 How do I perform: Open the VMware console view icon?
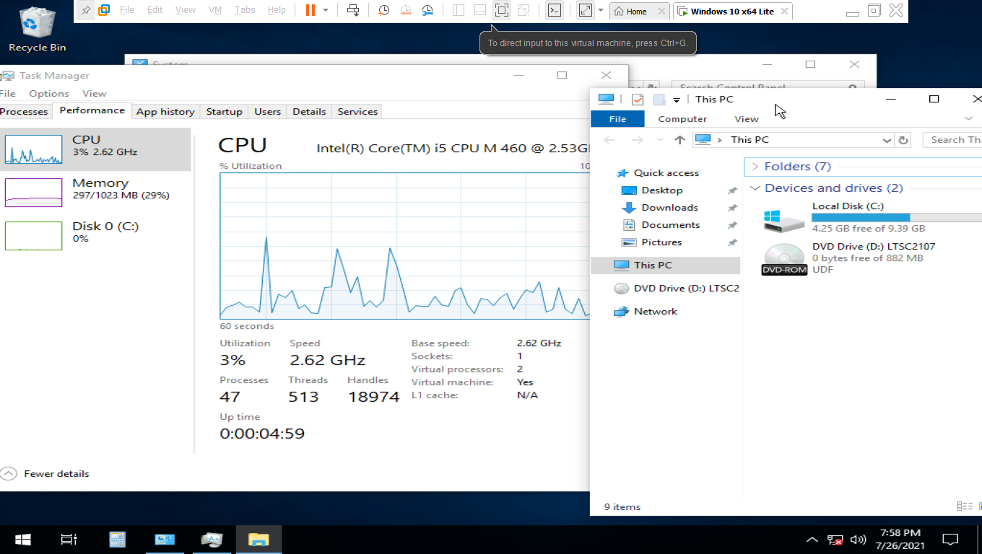[x=554, y=10]
